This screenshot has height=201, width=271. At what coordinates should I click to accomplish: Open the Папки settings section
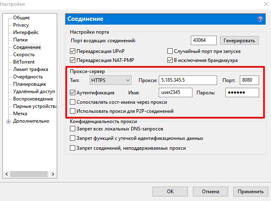pyautogui.click(x=20, y=40)
